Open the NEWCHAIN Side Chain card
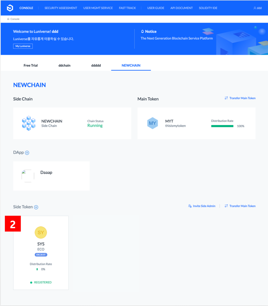This screenshot has width=268, height=306. 72,123
